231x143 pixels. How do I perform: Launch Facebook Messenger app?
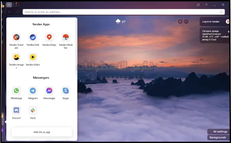coord(49,91)
